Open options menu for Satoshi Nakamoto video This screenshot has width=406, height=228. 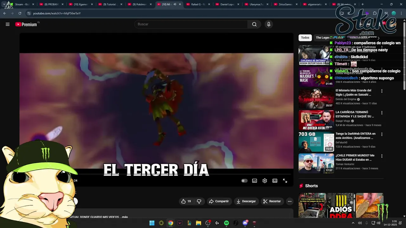point(382,91)
